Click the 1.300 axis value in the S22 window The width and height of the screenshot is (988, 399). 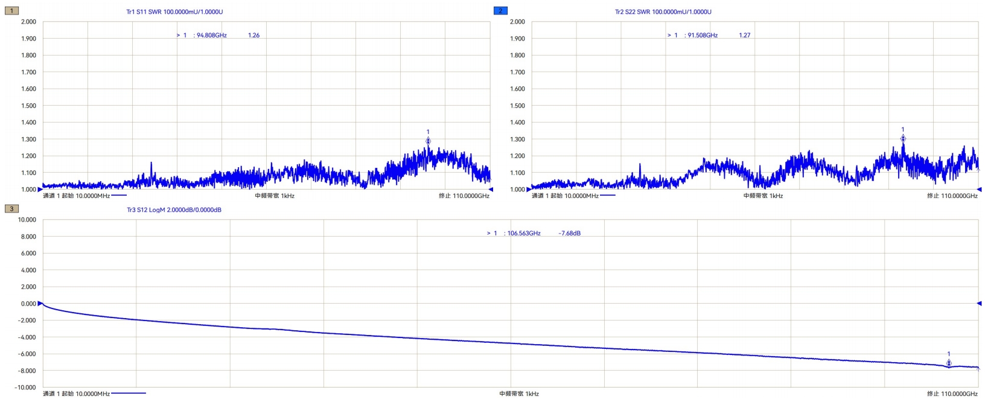click(518, 139)
